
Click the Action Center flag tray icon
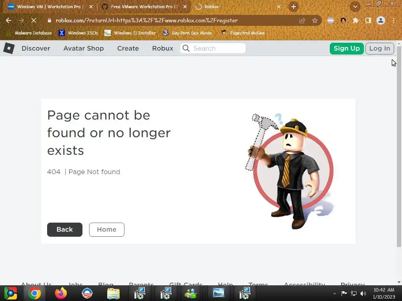pos(344,293)
